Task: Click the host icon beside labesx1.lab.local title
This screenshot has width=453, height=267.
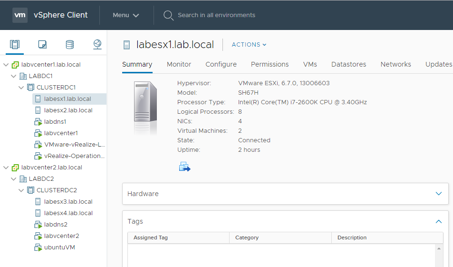Action: (126, 45)
